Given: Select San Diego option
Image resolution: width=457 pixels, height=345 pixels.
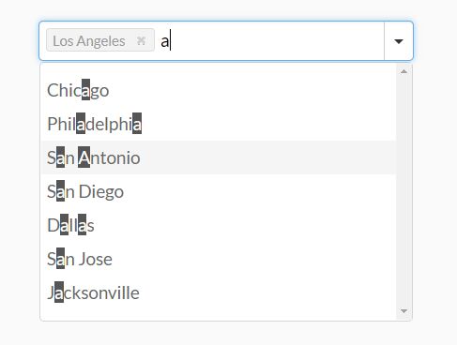Looking at the screenshot, I should (x=219, y=191).
